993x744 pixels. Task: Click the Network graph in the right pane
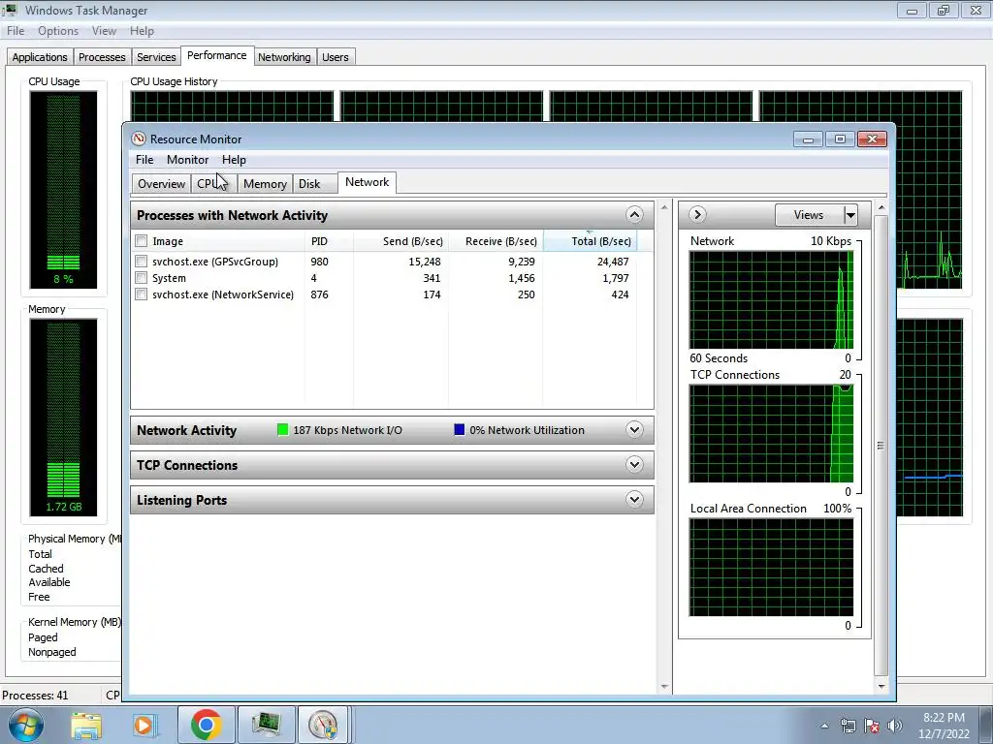click(x=771, y=300)
